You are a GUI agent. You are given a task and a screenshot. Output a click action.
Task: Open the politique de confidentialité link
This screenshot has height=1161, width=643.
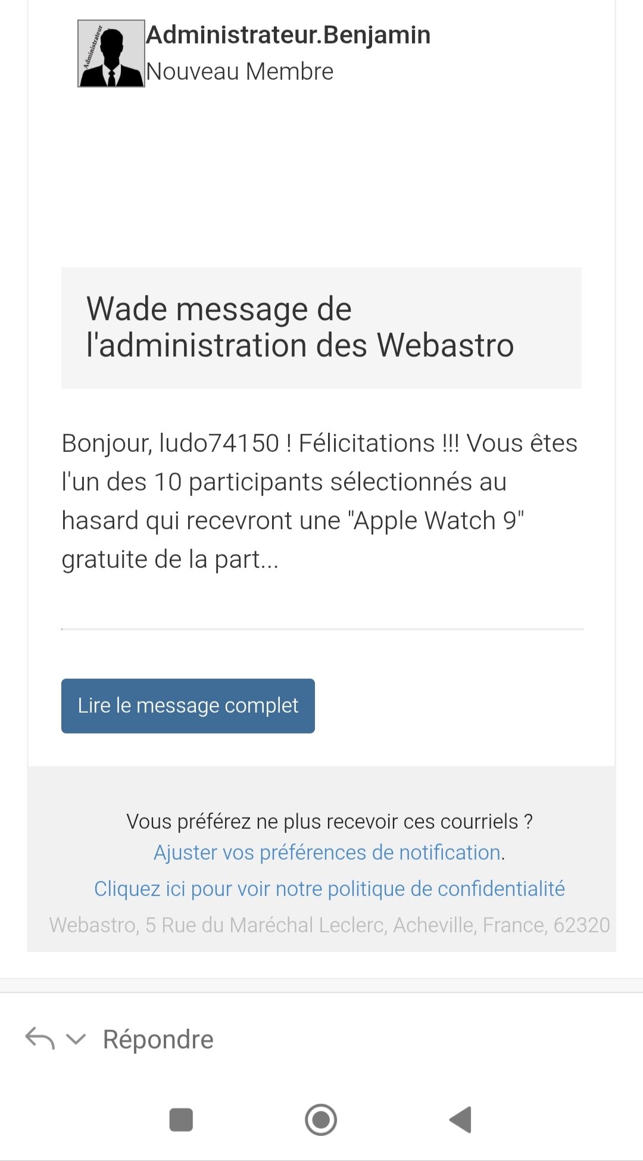[x=329, y=889]
